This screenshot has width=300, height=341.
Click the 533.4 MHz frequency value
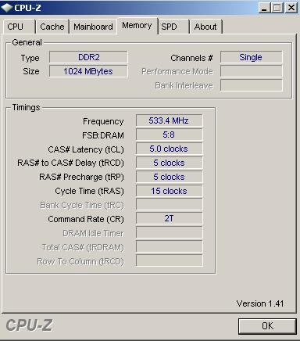[169, 120]
